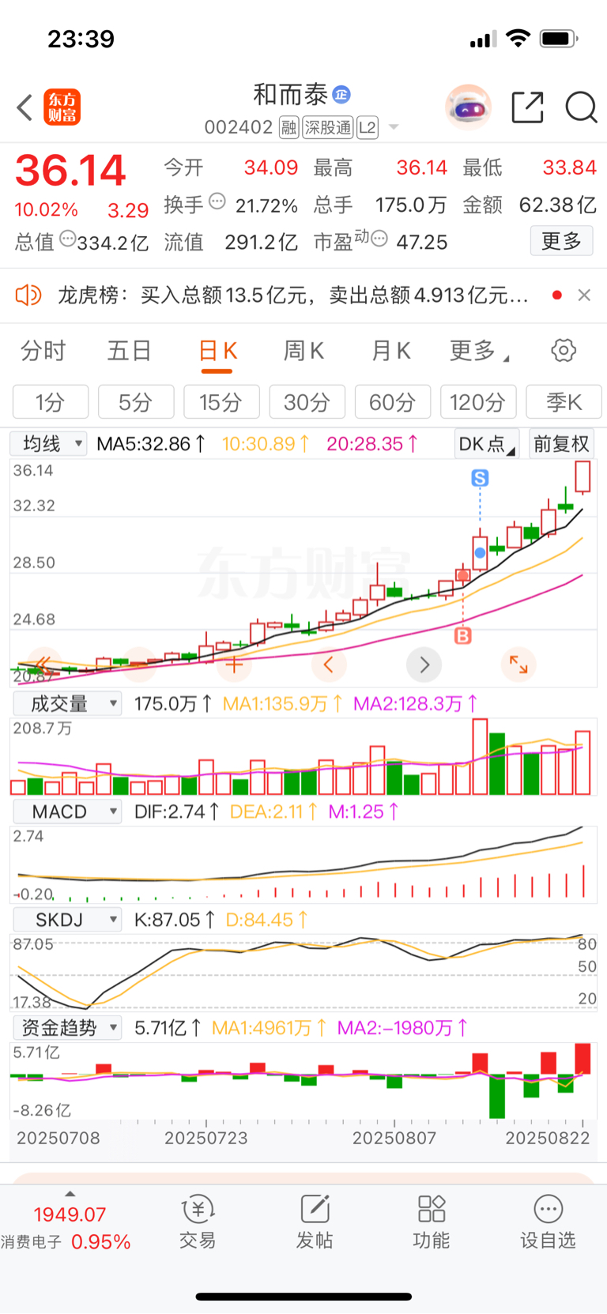
Task: Tap the 融 margin tag
Action: point(288,128)
